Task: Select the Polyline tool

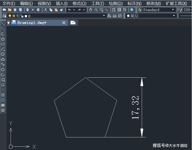Action: (3, 34)
